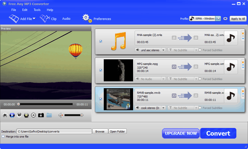This screenshot has height=149, width=248.
Task: Take a snapshot with the camera icon
Action: coord(41,115)
